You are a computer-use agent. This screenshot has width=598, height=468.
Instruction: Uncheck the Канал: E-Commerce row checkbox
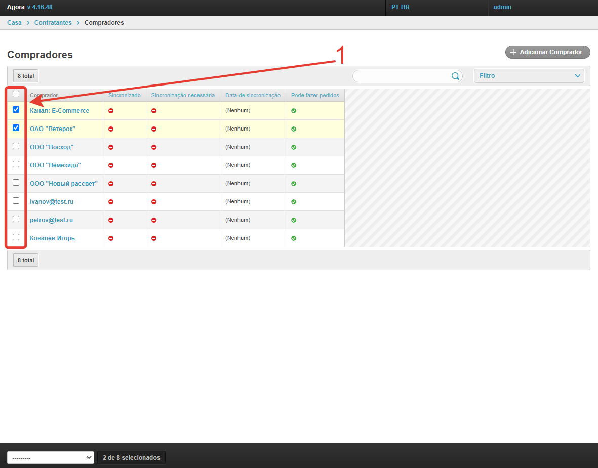(16, 110)
